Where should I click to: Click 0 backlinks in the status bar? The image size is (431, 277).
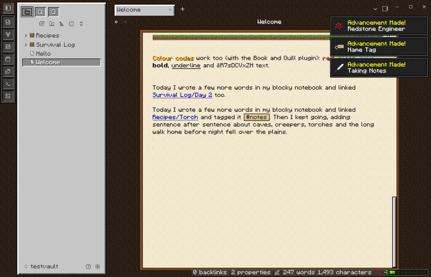[x=210, y=272]
